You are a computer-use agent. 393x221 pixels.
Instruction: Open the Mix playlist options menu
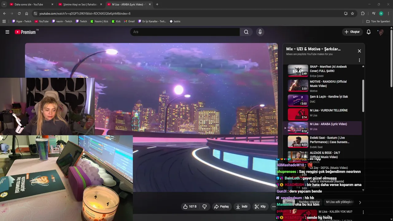click(x=359, y=60)
